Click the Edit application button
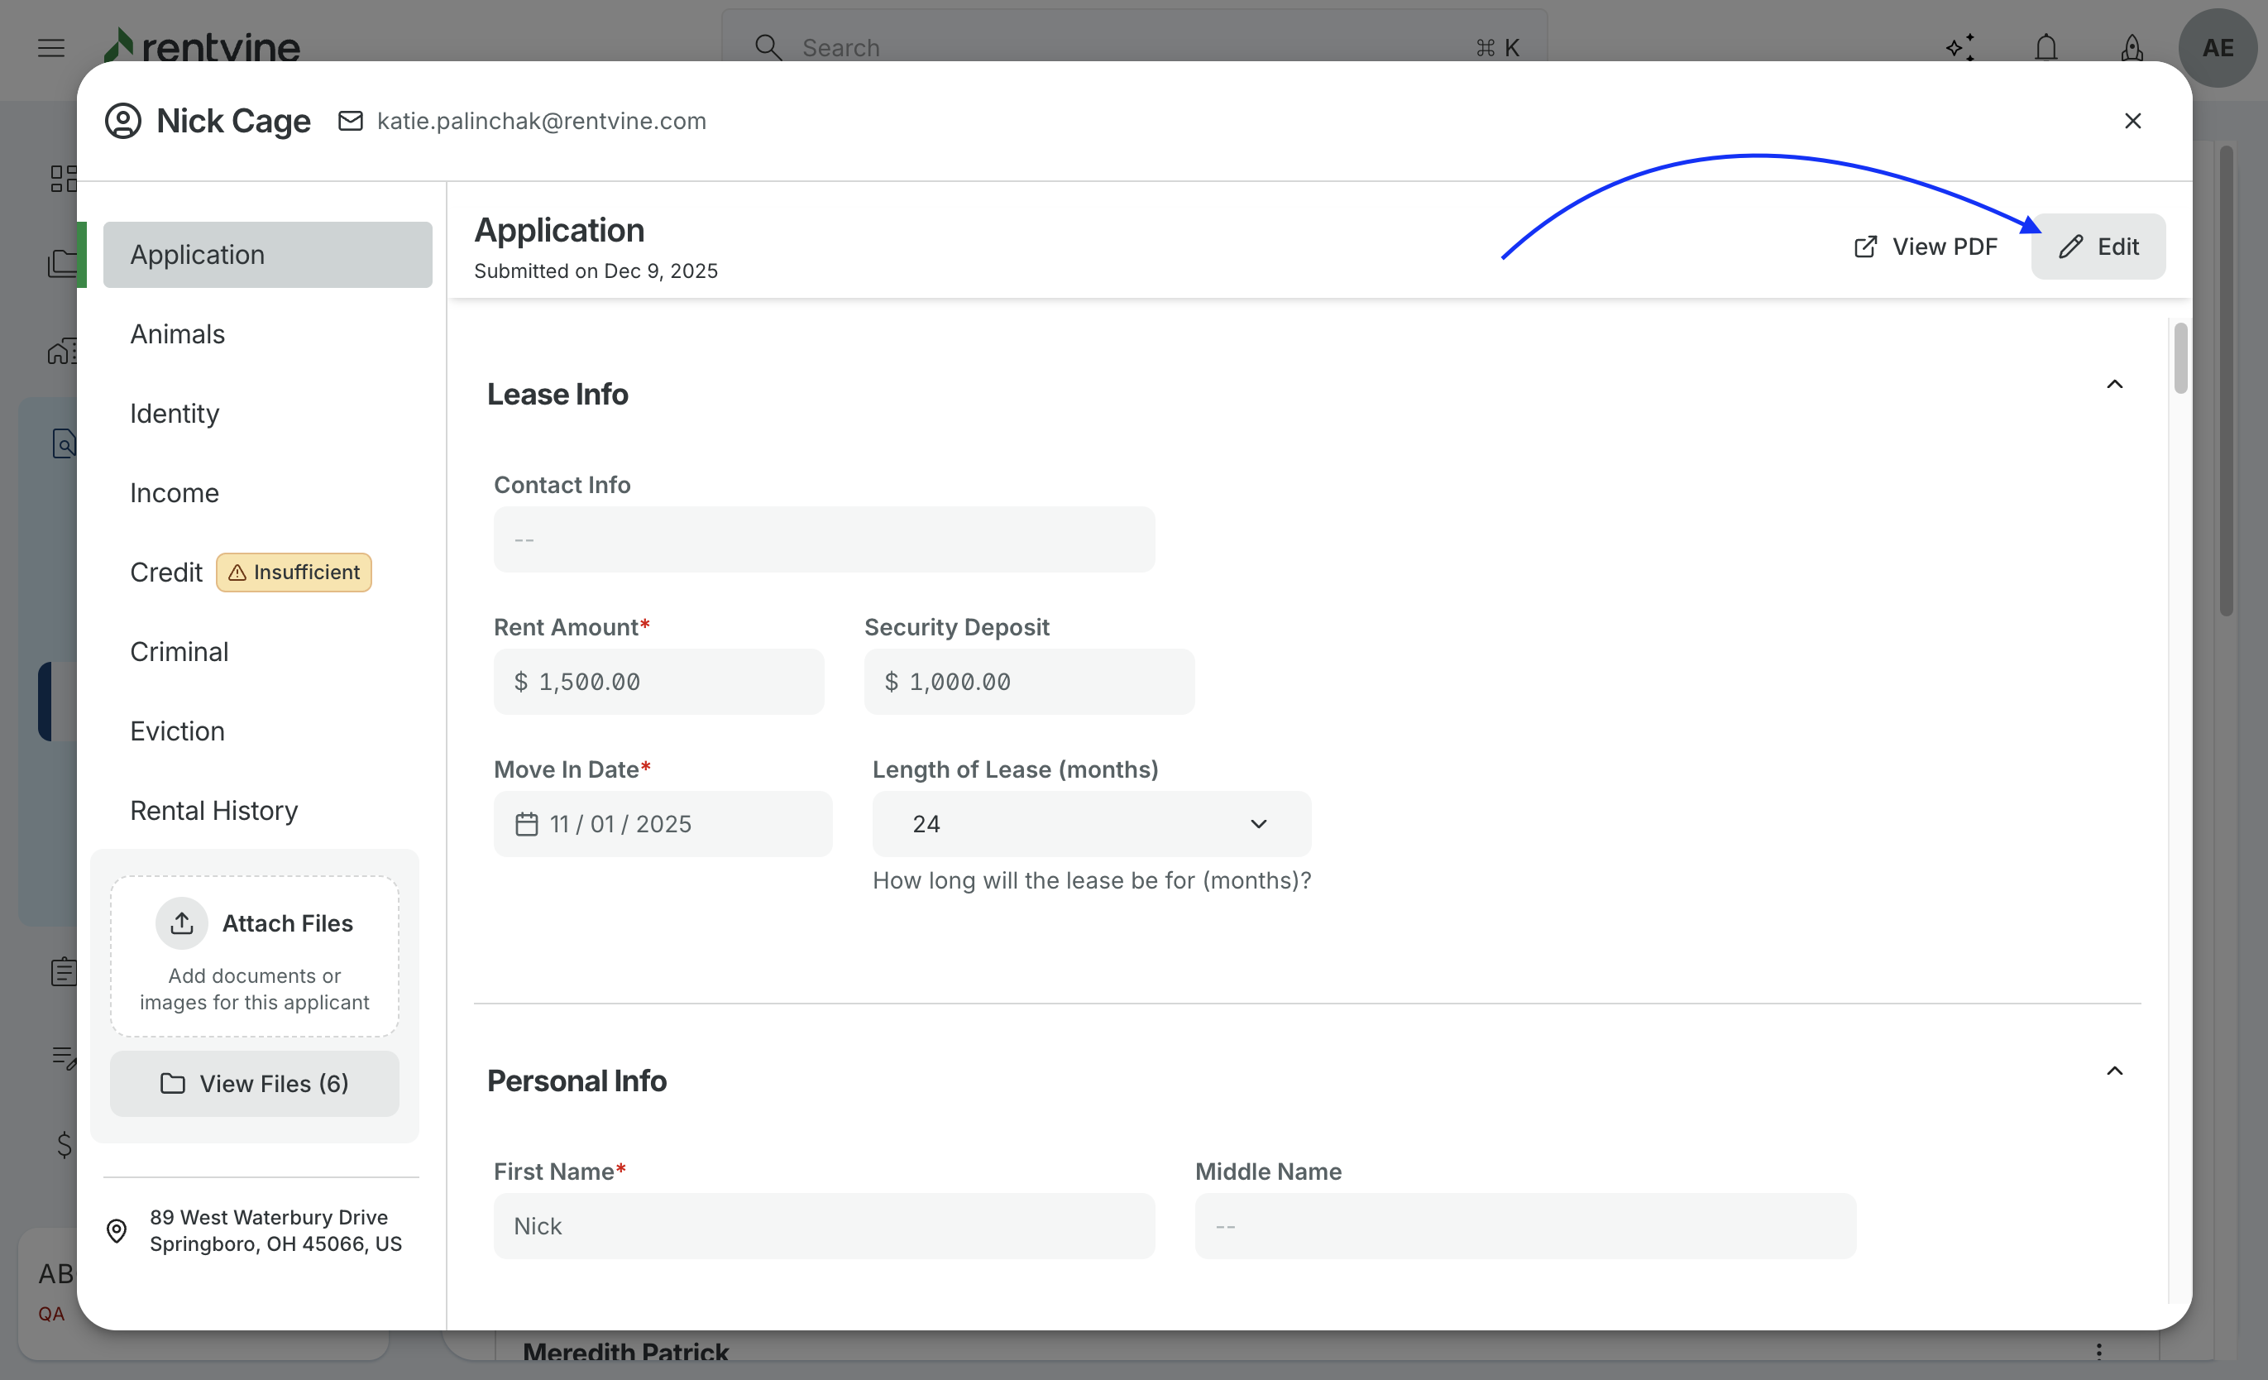This screenshot has width=2268, height=1380. pyautogui.click(x=2098, y=247)
